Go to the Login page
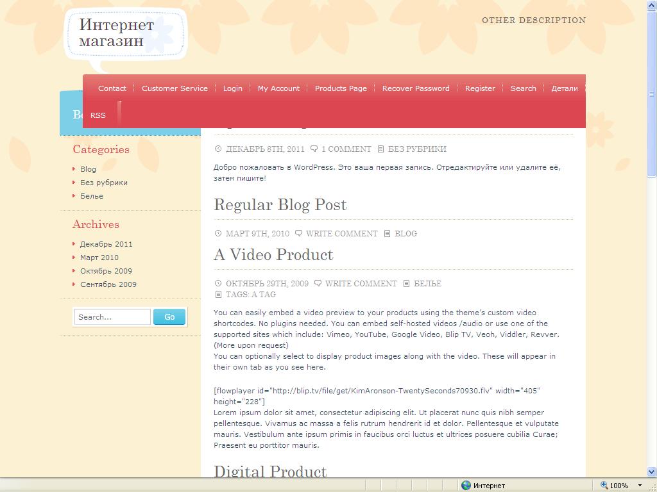 coord(232,88)
